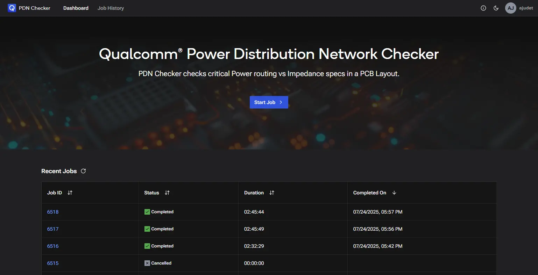The width and height of the screenshot is (538, 275).
Task: Click the Recent Jobs heading
Action: point(59,171)
